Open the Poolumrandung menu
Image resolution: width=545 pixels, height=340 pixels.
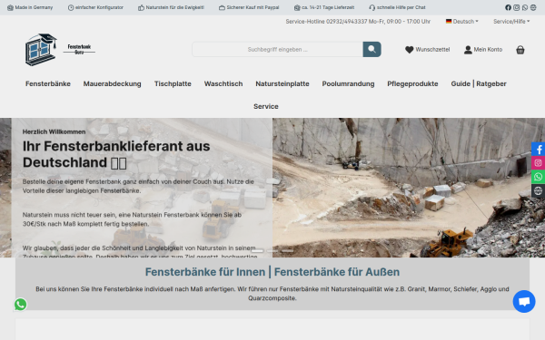pyautogui.click(x=348, y=83)
